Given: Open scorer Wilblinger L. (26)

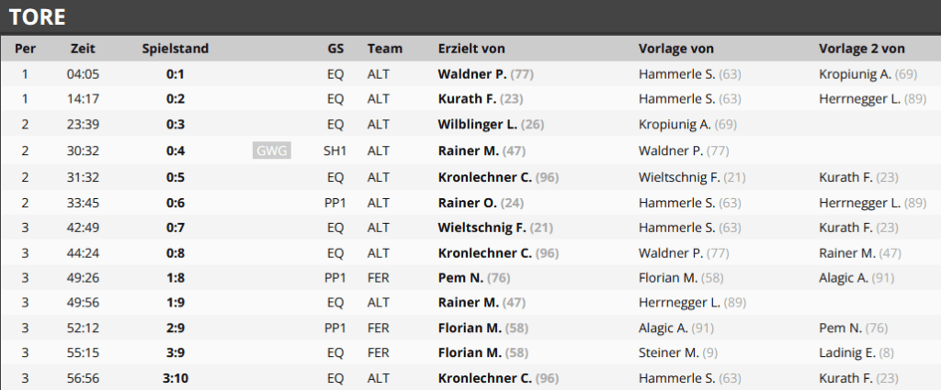Looking at the screenshot, I should click(491, 124).
